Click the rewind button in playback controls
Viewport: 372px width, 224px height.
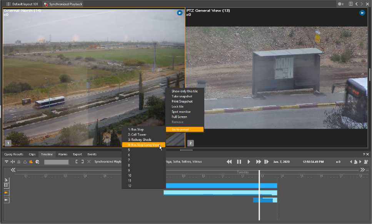[x=229, y=162]
